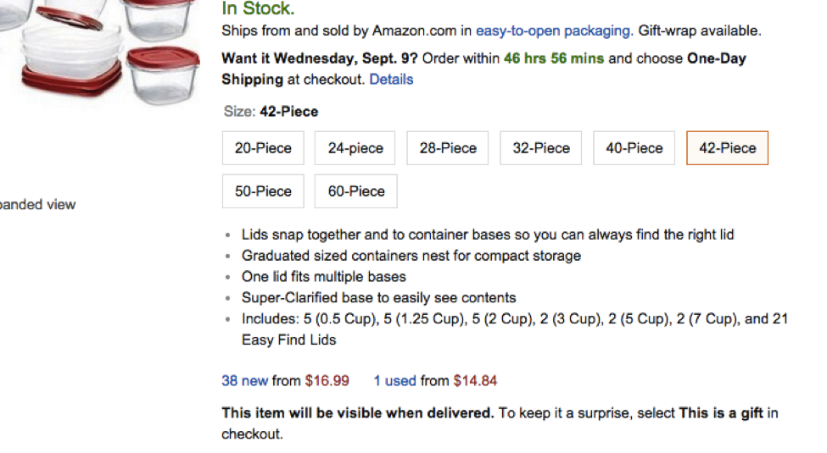The height and width of the screenshot is (453, 827).
Task: Click the $16.99 new price
Action: tap(327, 381)
